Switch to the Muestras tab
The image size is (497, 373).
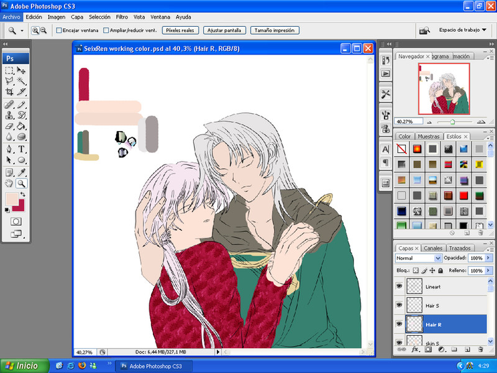pos(429,136)
